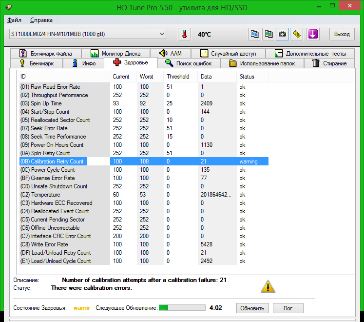The height and width of the screenshot is (322, 364).
Task: Click the copy screenshot to clipboard icon
Action: (268, 34)
